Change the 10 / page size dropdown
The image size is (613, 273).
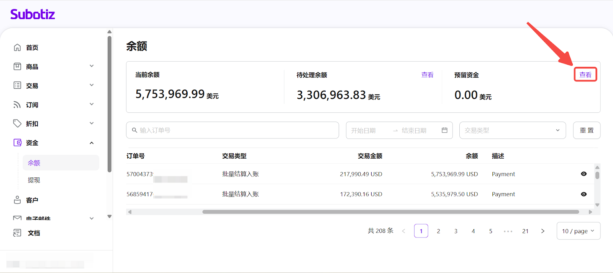[x=578, y=231]
